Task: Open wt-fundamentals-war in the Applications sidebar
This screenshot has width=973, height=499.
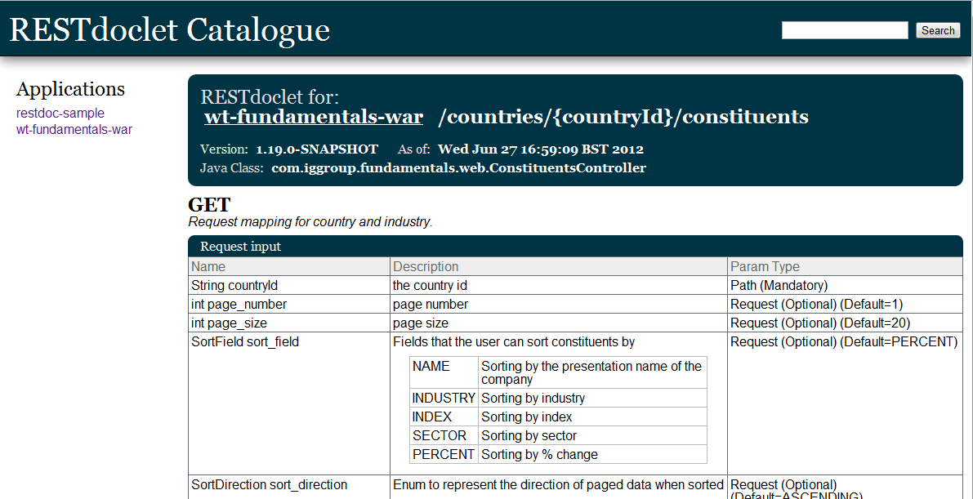Action: pos(74,129)
